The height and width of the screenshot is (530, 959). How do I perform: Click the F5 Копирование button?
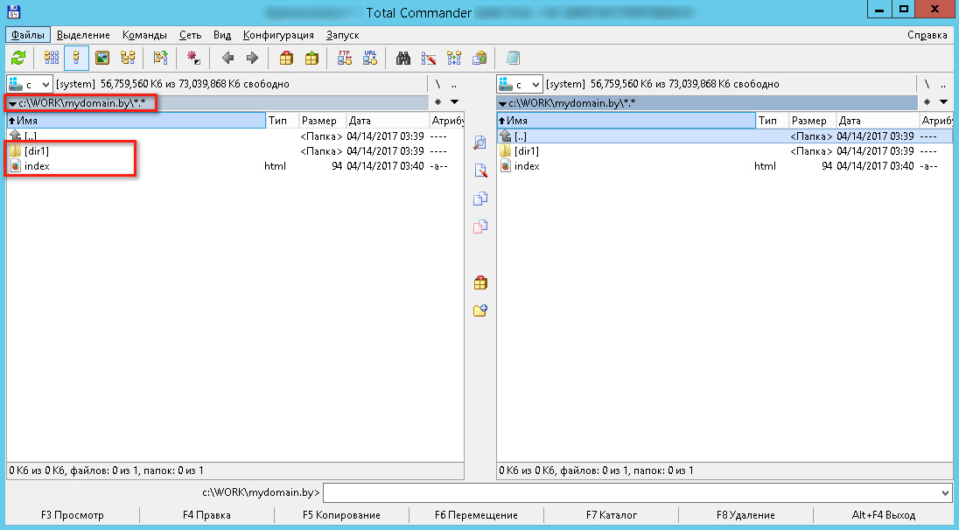[341, 515]
